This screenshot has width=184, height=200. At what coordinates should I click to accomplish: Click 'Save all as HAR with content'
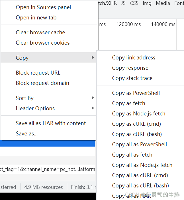pyautogui.click(x=51, y=123)
